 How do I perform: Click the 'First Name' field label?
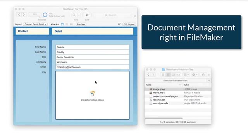(40, 47)
